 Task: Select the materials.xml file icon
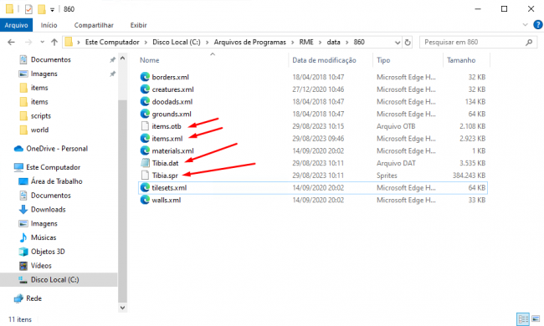tap(145, 150)
